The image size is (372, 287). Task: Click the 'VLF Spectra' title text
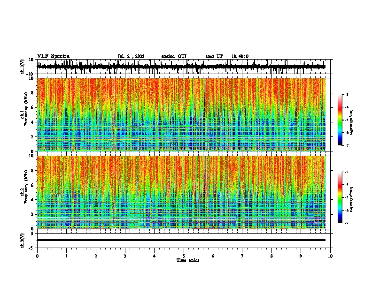[x=54, y=56]
